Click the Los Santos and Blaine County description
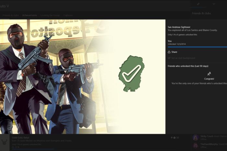 192,30
